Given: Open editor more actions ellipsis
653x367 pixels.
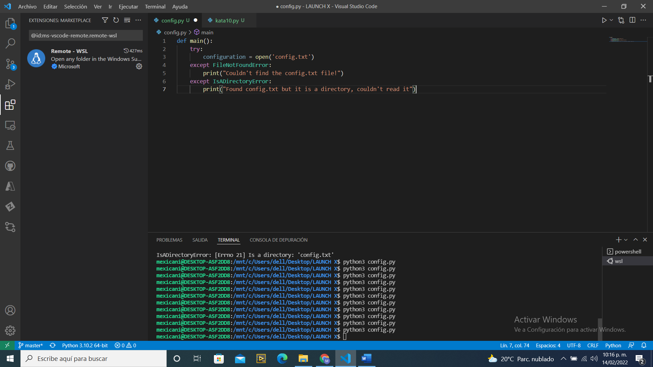Looking at the screenshot, I should 643,20.
